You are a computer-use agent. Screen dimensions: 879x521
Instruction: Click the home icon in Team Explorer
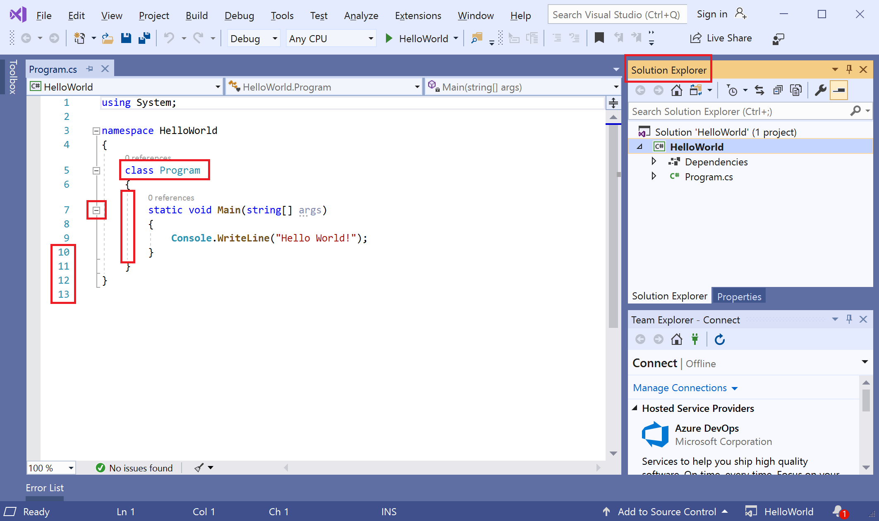pyautogui.click(x=677, y=339)
